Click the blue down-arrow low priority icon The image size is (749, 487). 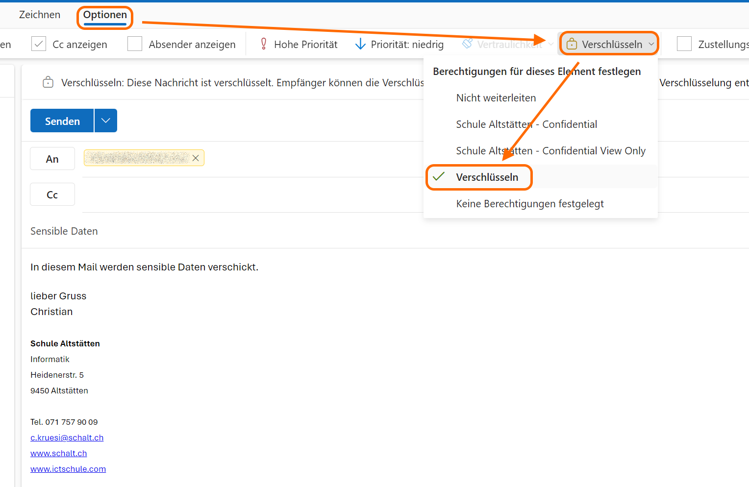pos(360,44)
